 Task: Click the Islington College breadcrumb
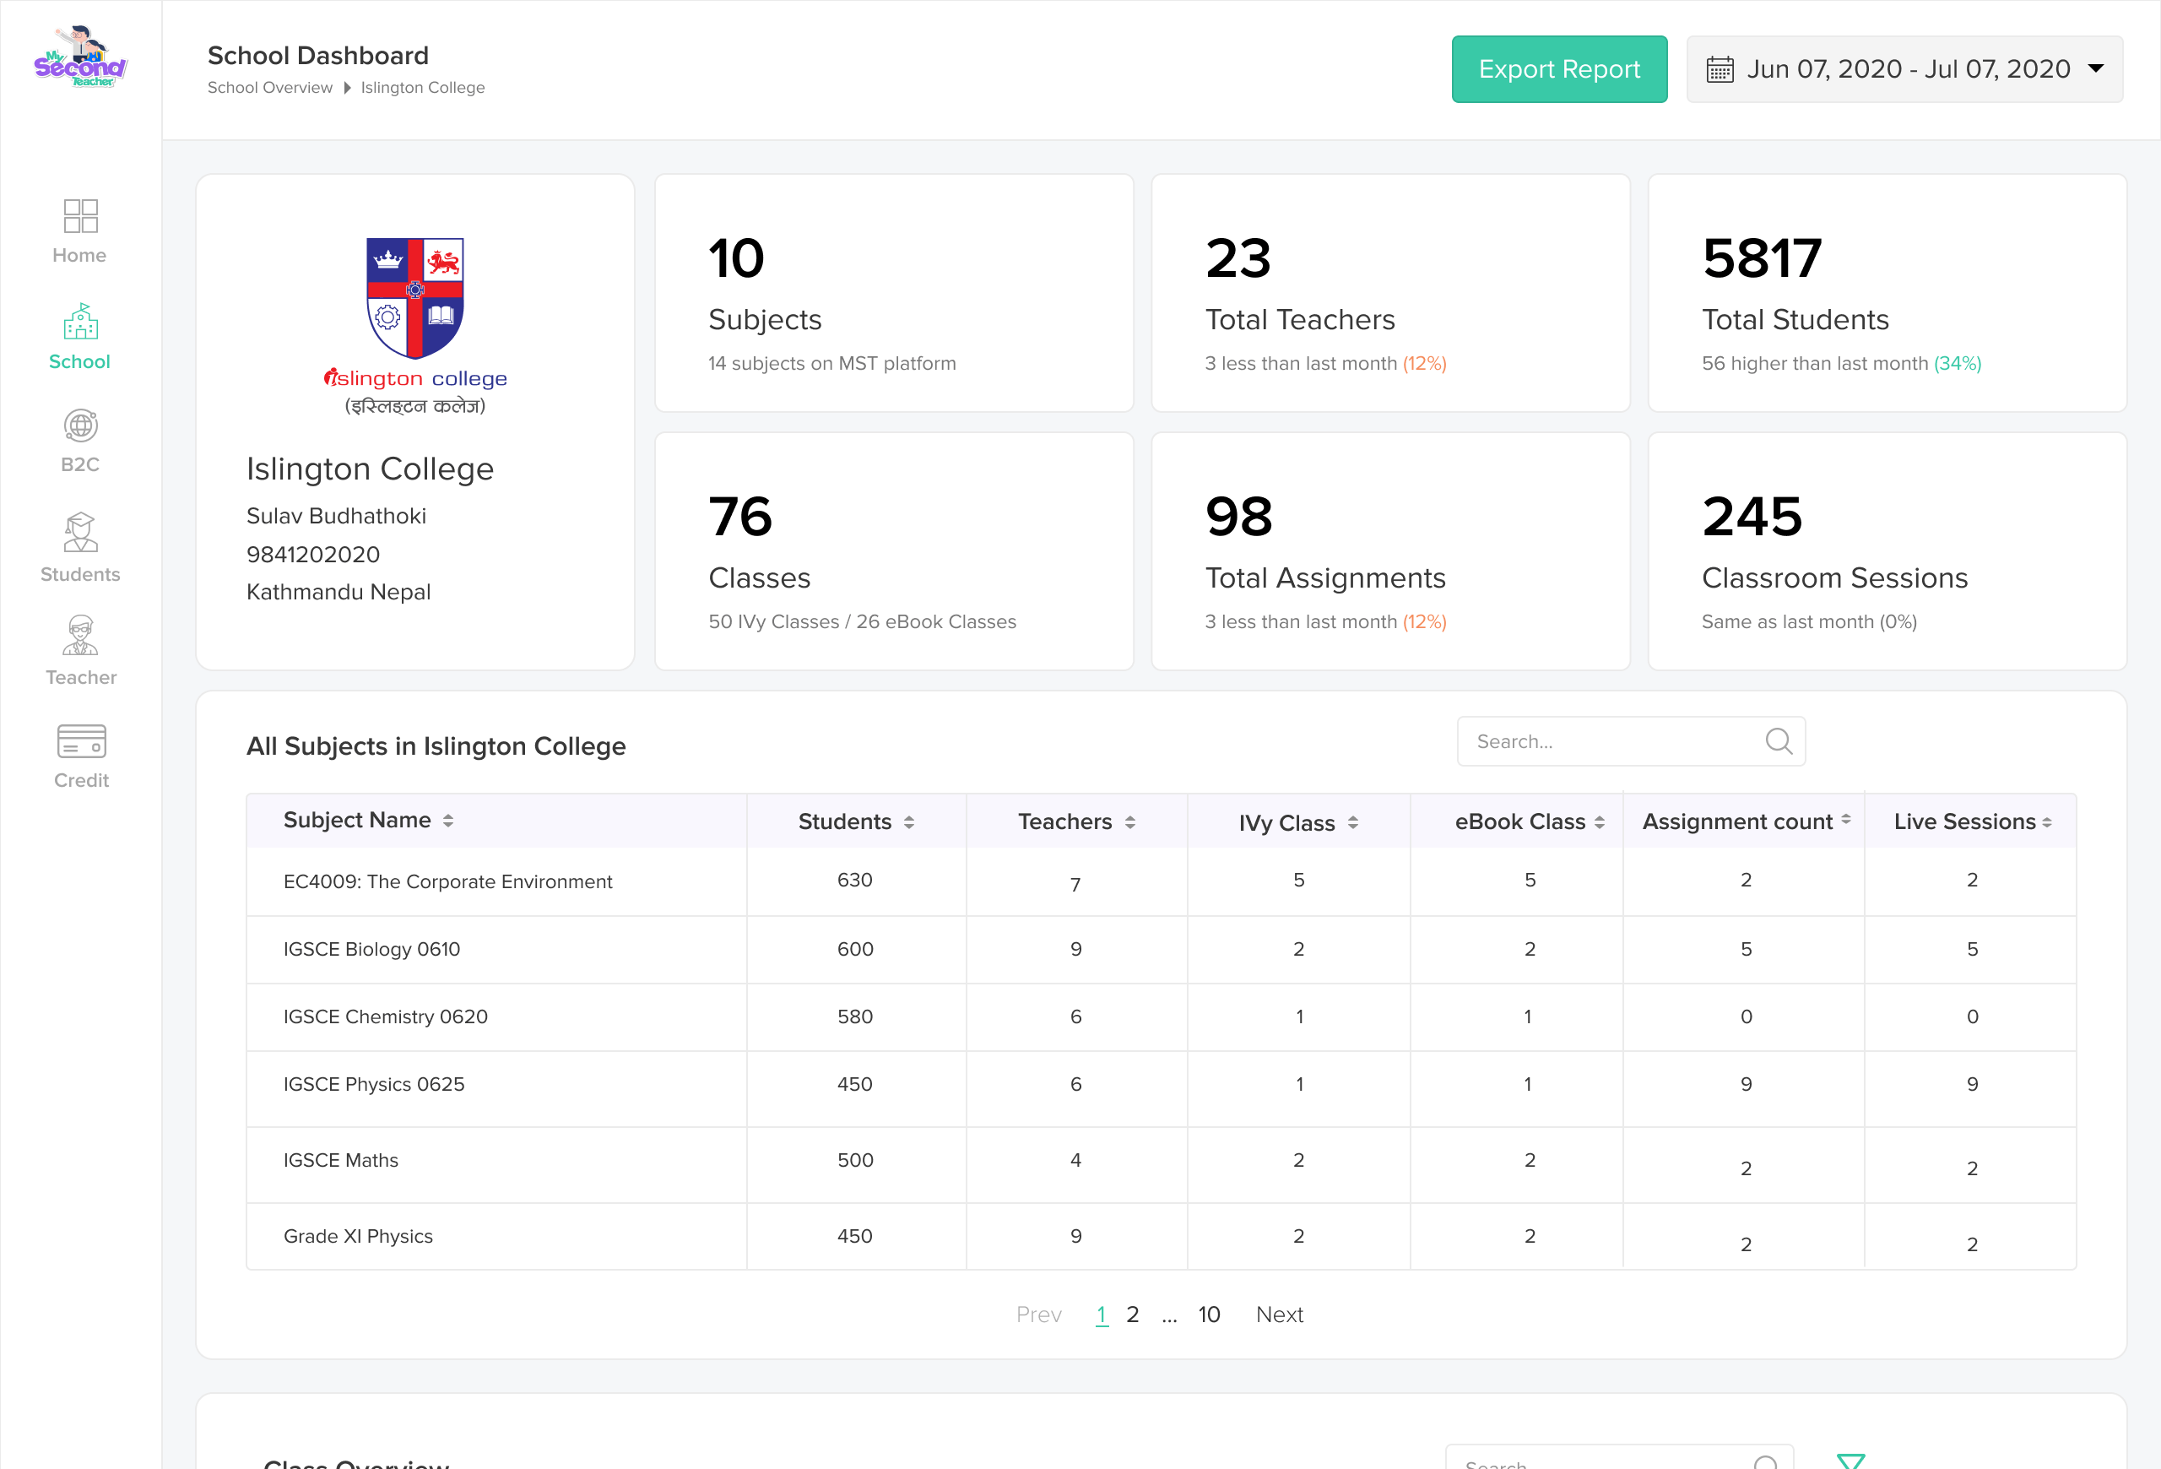(423, 88)
